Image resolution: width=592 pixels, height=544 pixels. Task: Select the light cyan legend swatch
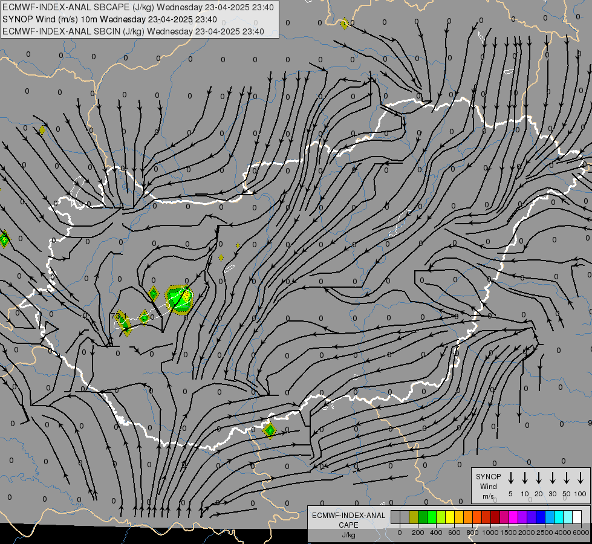click(568, 517)
